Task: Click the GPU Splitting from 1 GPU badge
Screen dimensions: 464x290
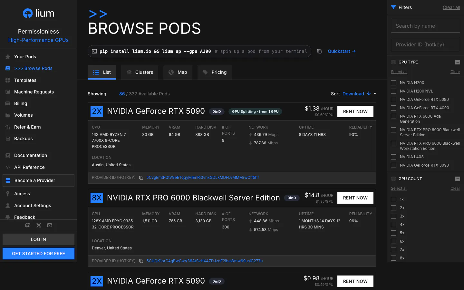Action: click(255, 111)
